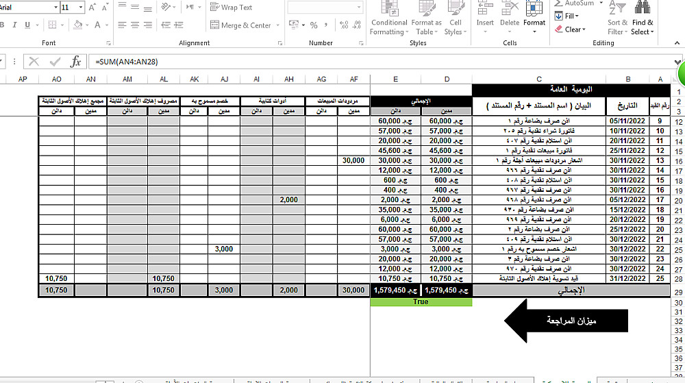Apply middle vertical alignment

pyautogui.click(x=135, y=7)
